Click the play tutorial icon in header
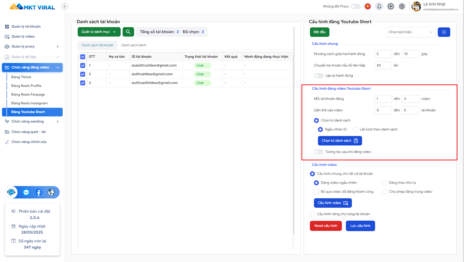This screenshot has height=262, width=464. (391, 6)
